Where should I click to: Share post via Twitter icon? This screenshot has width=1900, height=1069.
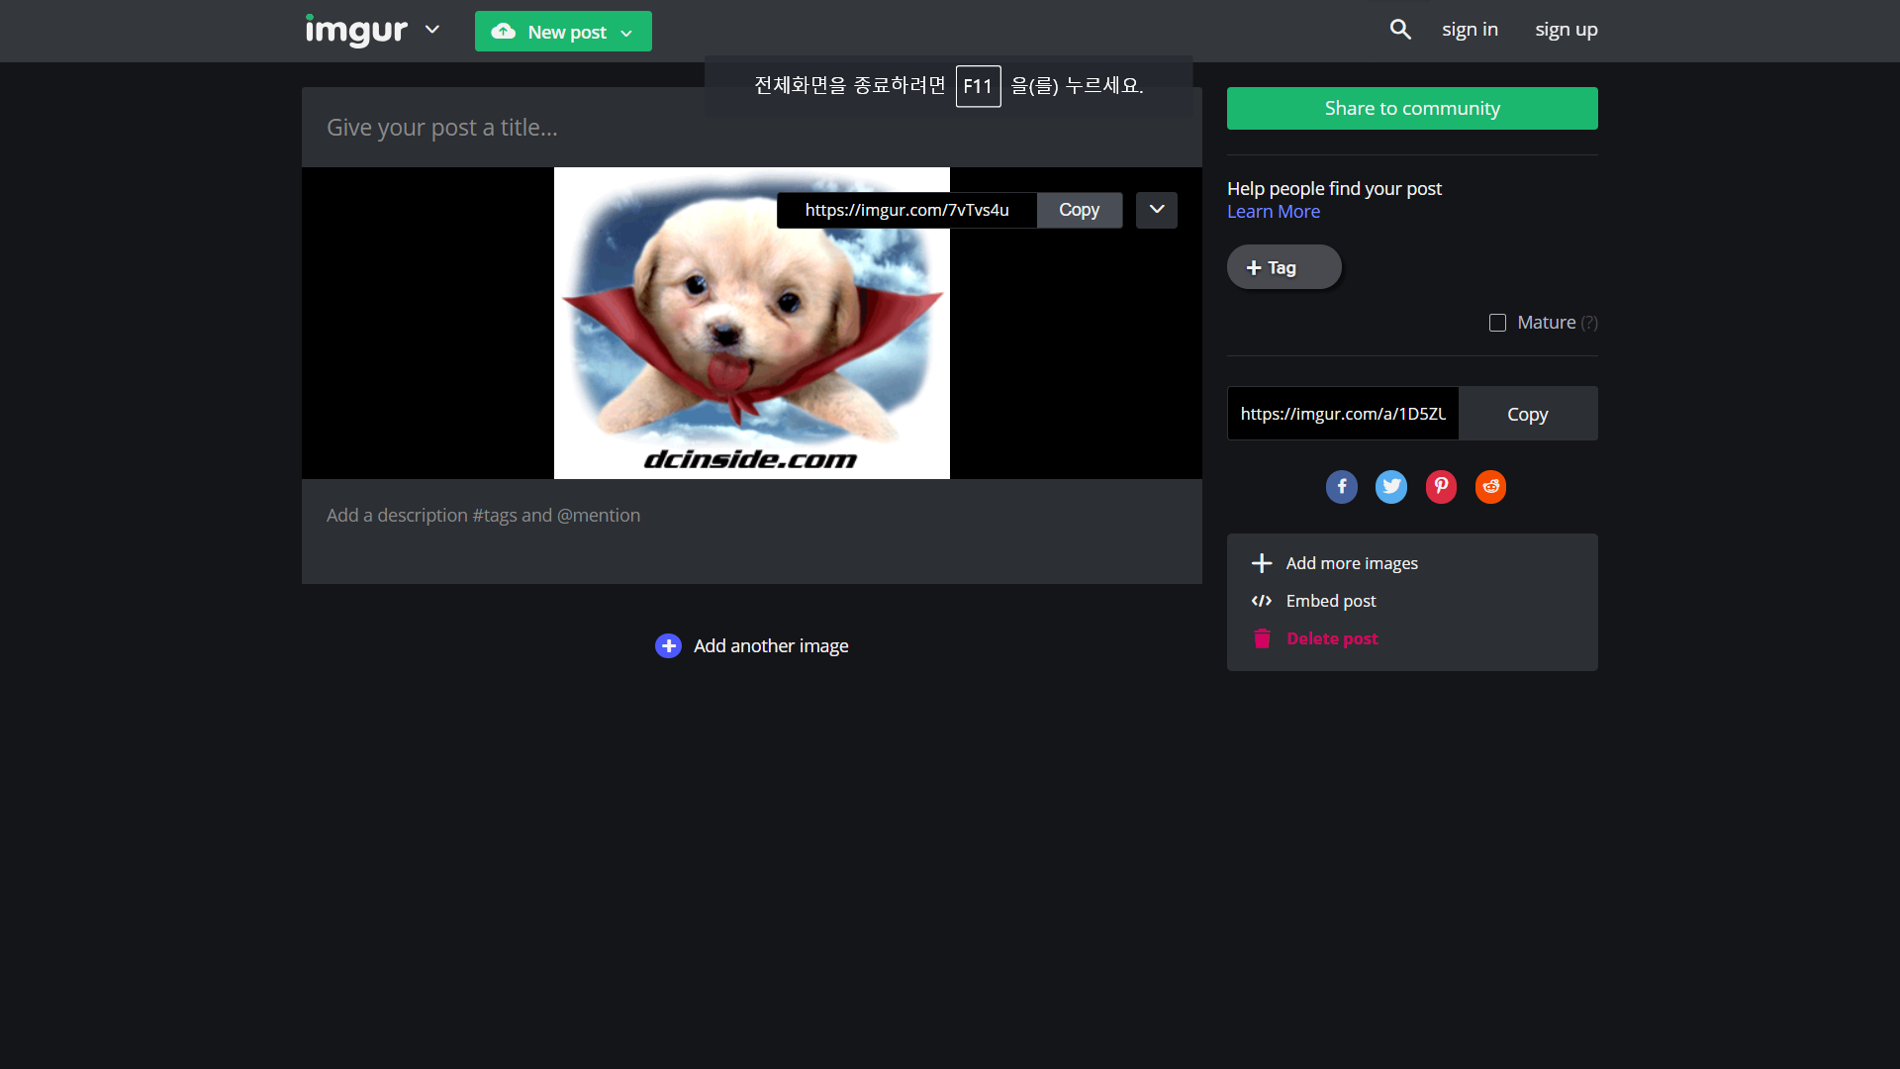coord(1390,486)
